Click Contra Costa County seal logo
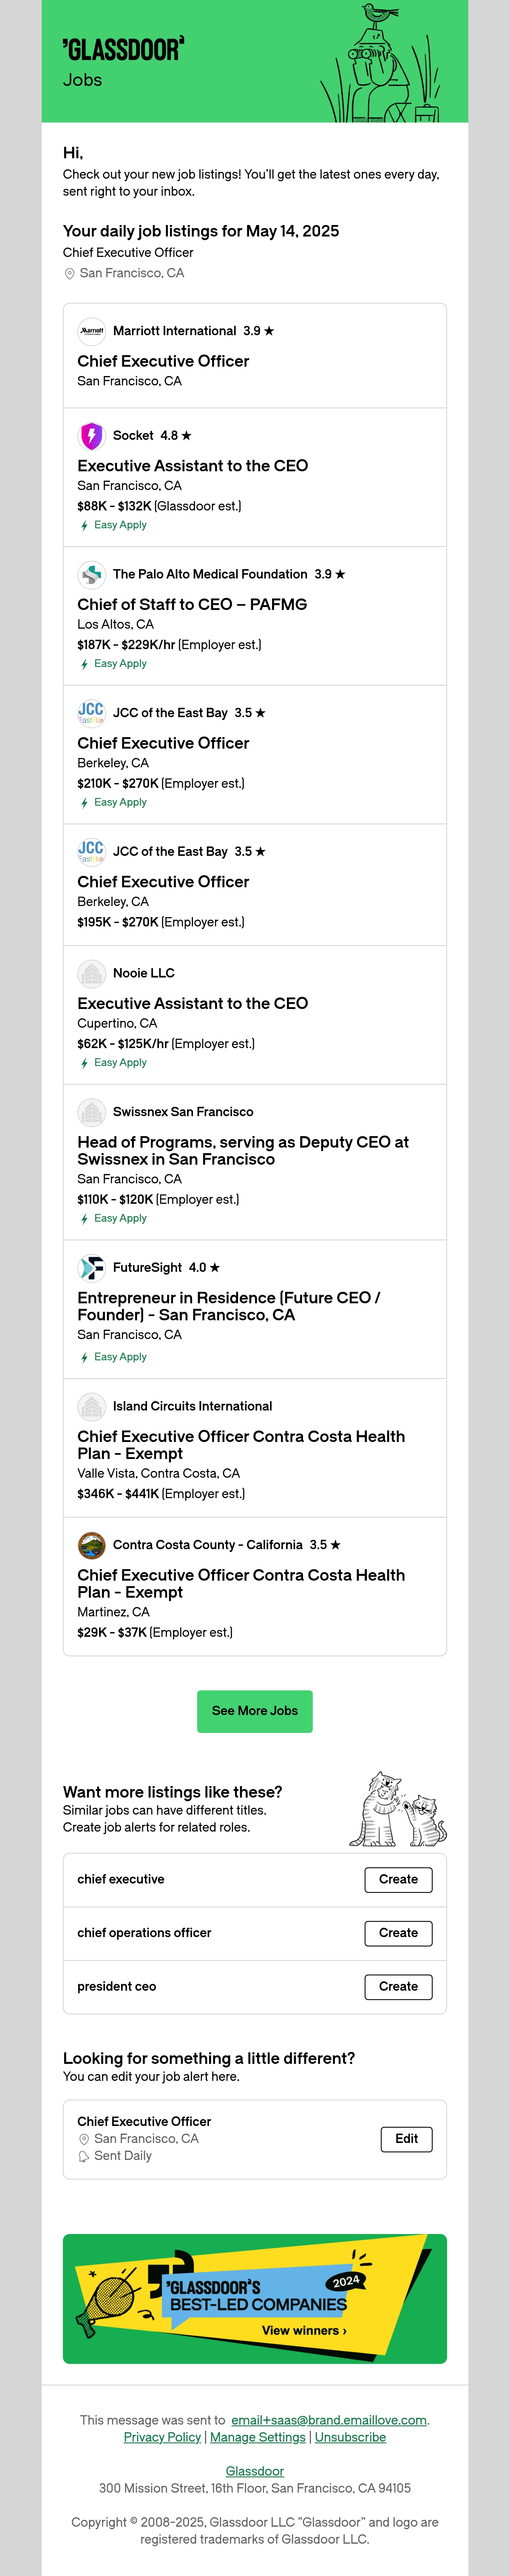The width and height of the screenshot is (510, 2576). pyautogui.click(x=91, y=1545)
